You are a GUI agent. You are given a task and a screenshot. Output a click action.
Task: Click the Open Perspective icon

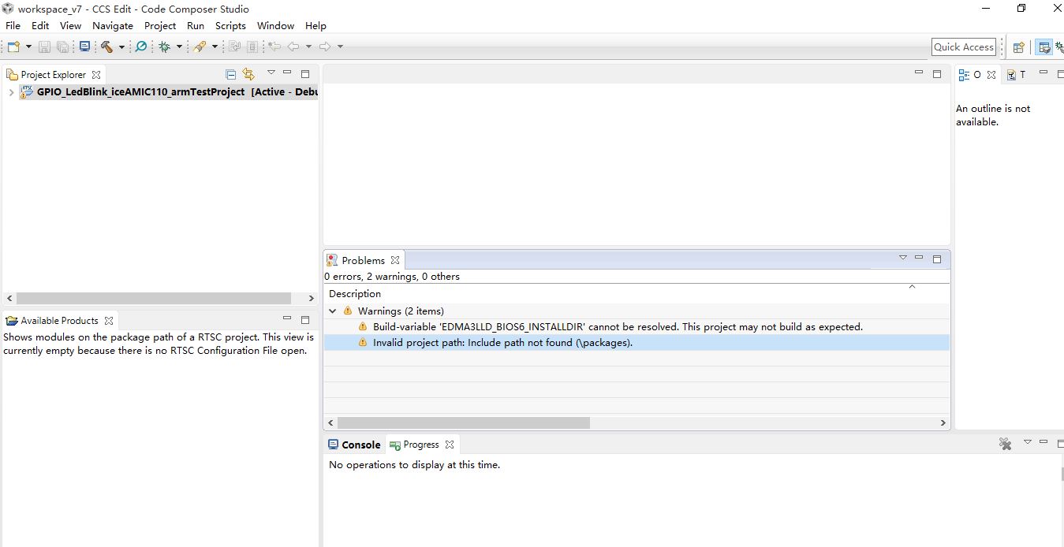[x=1018, y=47]
